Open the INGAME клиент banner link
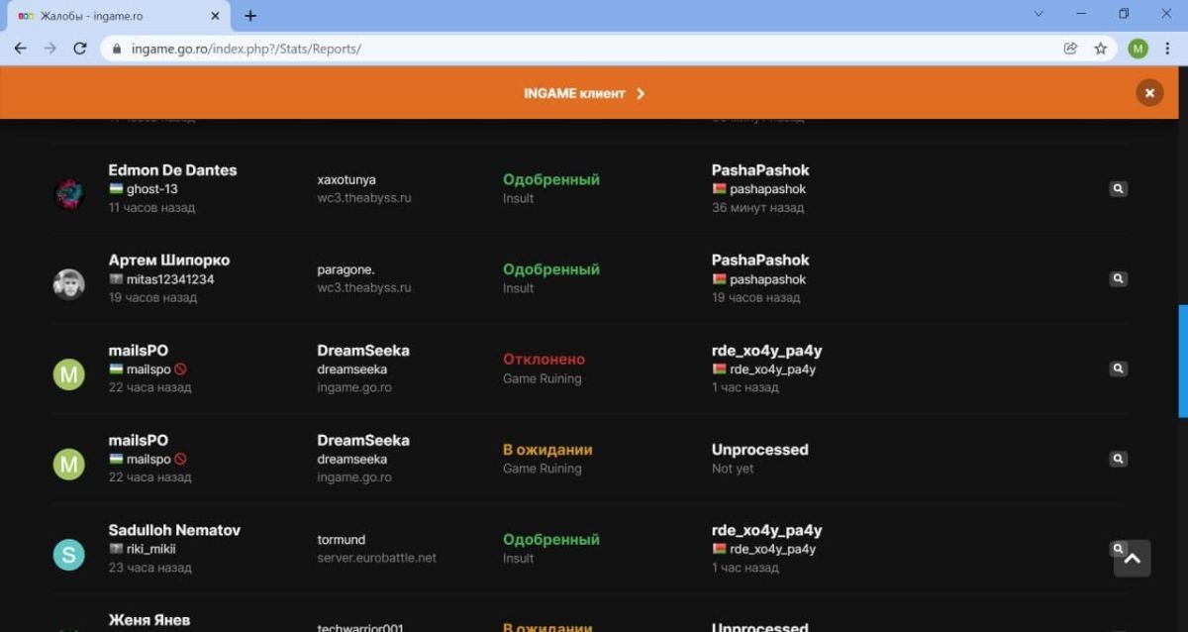1188x632 pixels. tap(584, 93)
